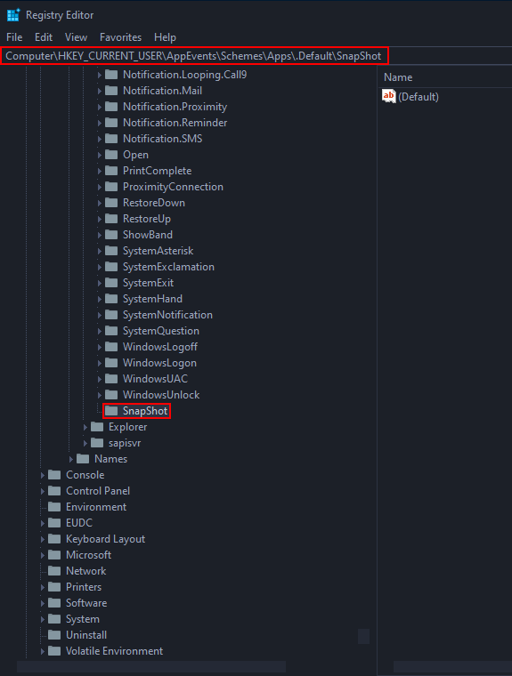Open the Favorites menu

[x=120, y=37]
